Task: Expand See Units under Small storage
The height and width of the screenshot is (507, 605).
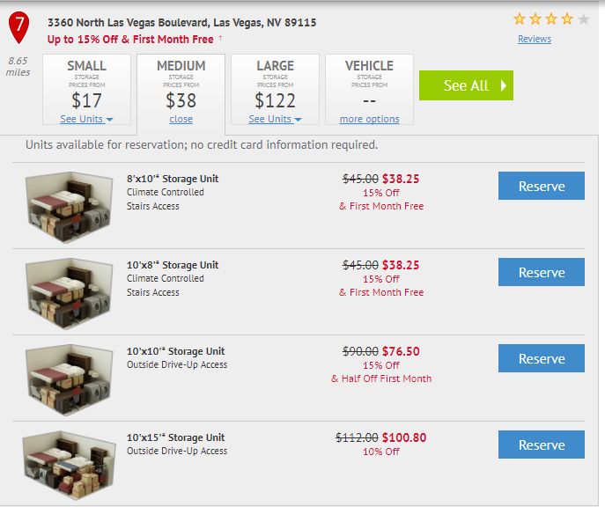Action: pyautogui.click(x=86, y=119)
